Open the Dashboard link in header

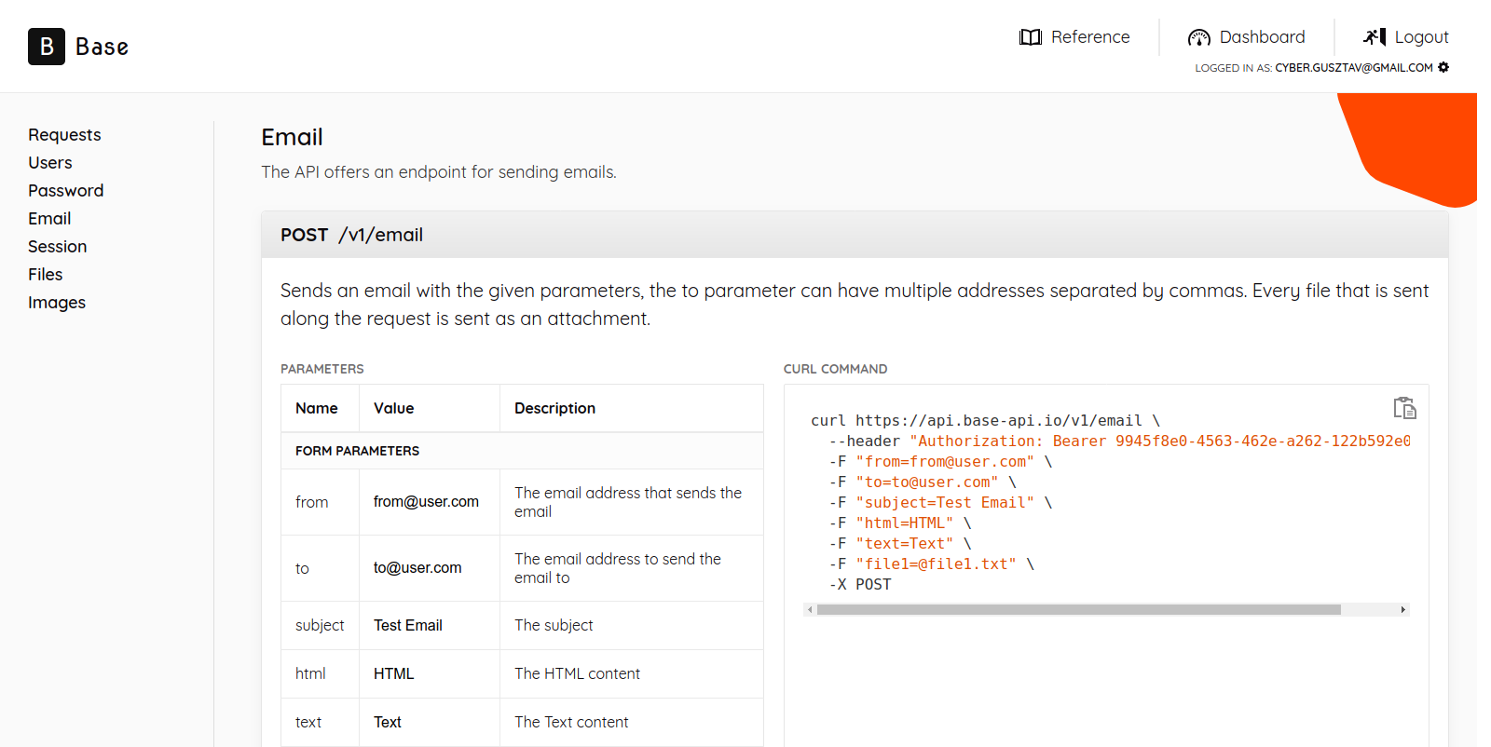1262,37
